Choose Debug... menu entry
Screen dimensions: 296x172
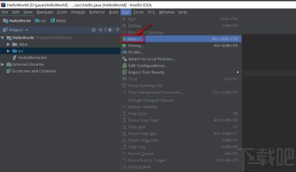tap(181, 46)
